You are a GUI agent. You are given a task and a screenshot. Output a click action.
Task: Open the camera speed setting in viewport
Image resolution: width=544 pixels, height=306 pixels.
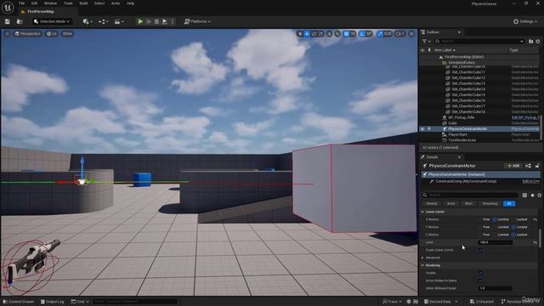pyautogui.click(x=400, y=34)
